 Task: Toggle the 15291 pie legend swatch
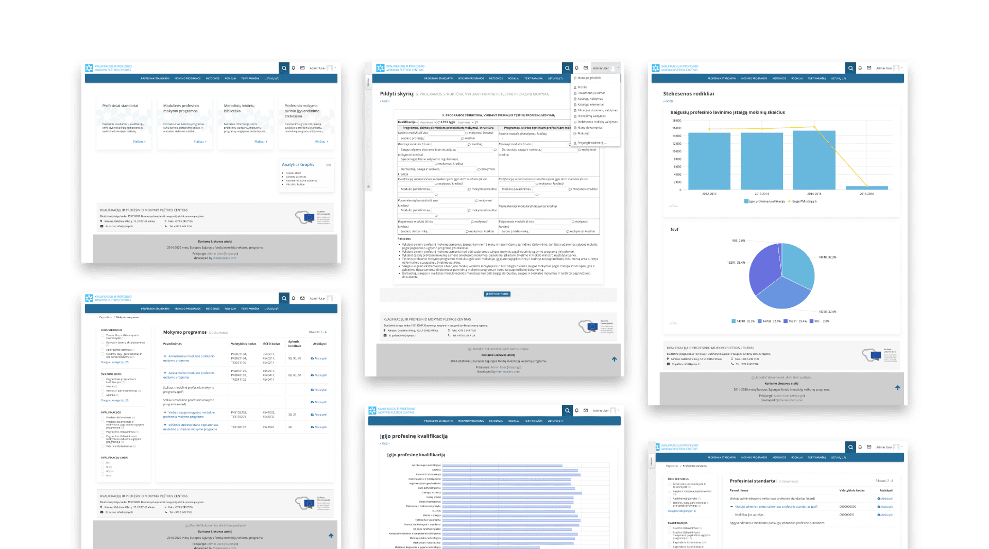point(786,321)
